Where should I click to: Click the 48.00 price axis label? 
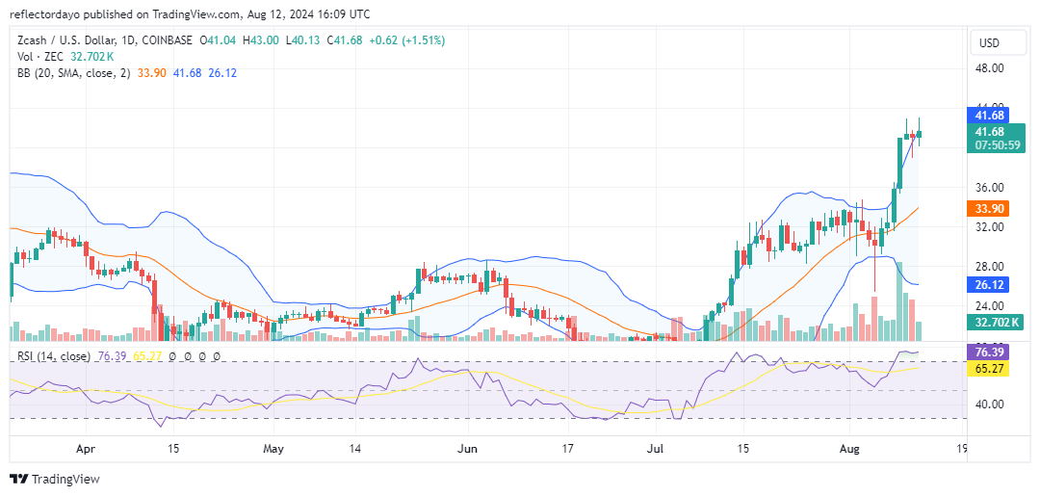(x=990, y=67)
